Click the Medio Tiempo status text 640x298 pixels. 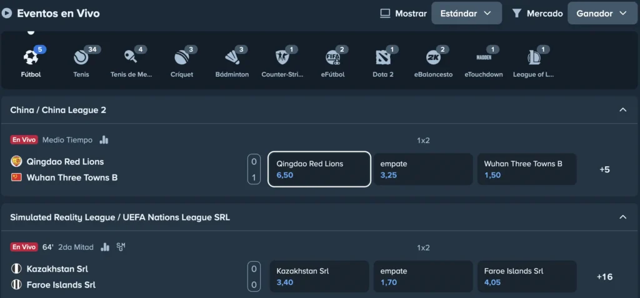(x=67, y=140)
